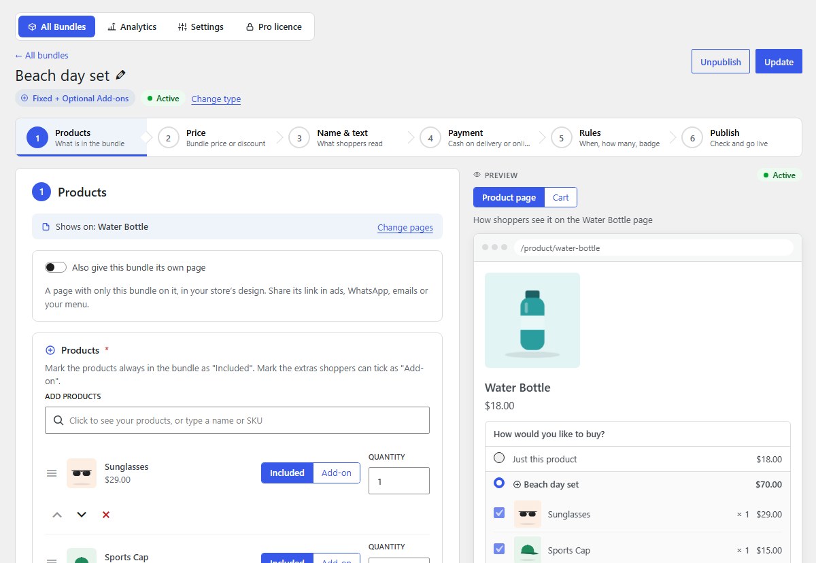Click the Sunglasses thumbnail in the product list
This screenshot has width=816, height=563.
point(82,473)
